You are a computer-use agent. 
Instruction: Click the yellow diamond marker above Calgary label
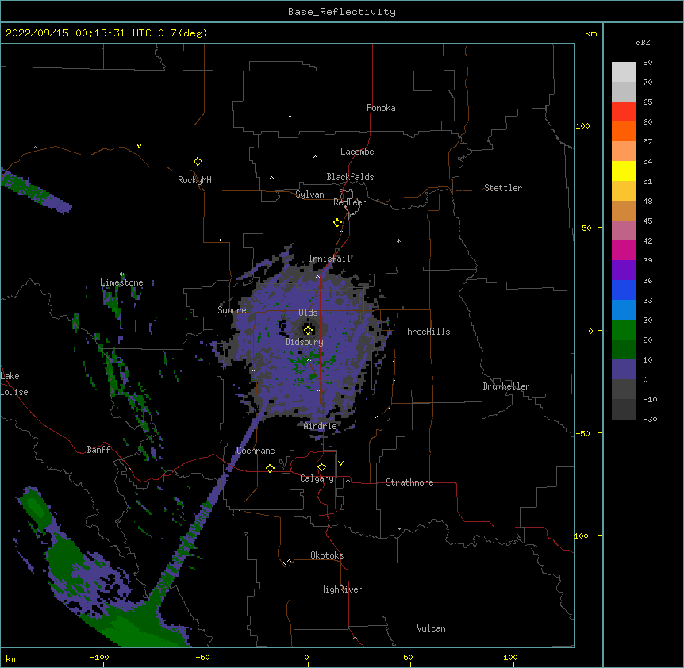tap(321, 467)
